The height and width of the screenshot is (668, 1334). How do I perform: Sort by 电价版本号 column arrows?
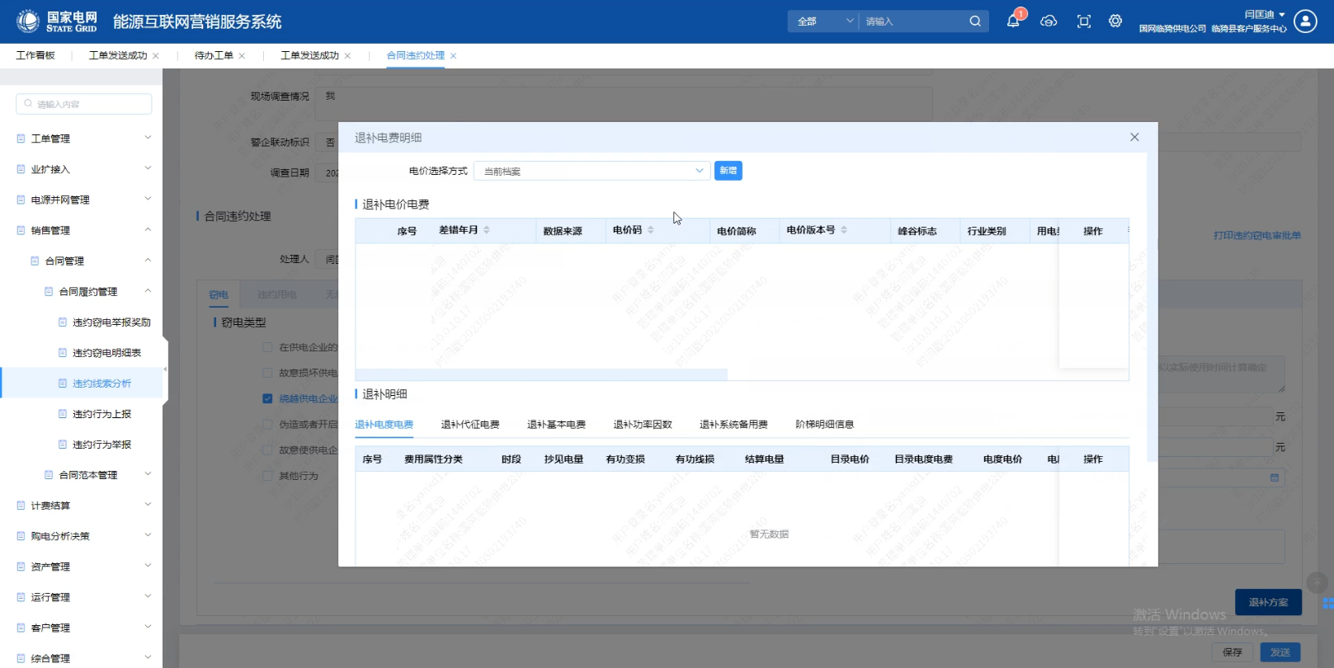pos(844,230)
